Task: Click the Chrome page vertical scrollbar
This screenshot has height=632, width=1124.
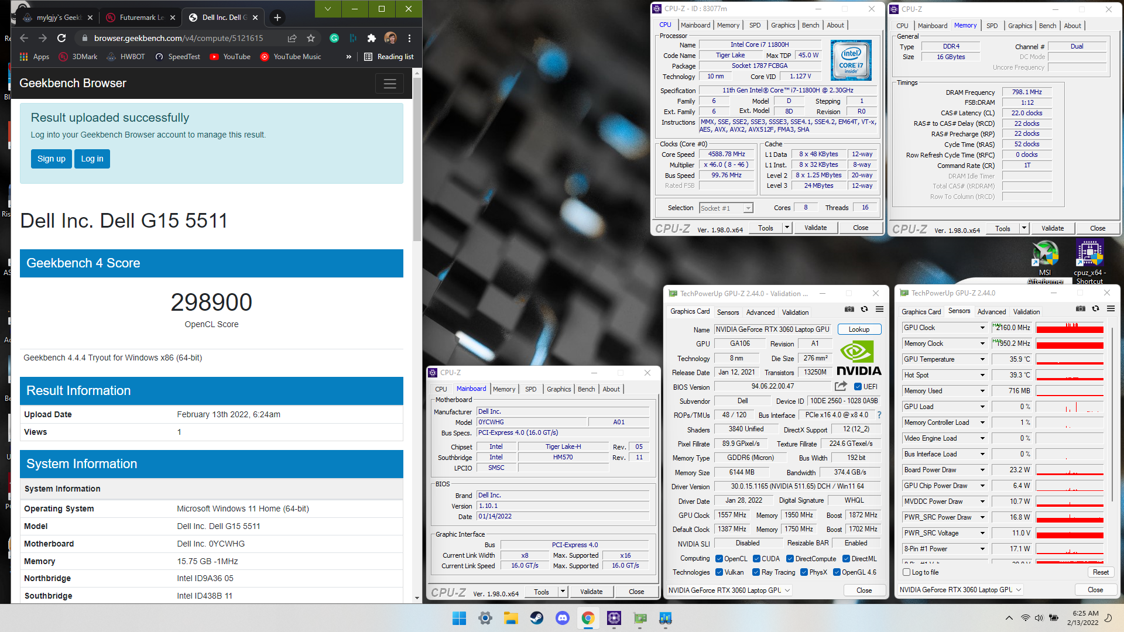Action: (x=417, y=158)
